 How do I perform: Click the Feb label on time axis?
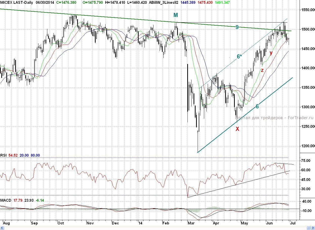165,223
